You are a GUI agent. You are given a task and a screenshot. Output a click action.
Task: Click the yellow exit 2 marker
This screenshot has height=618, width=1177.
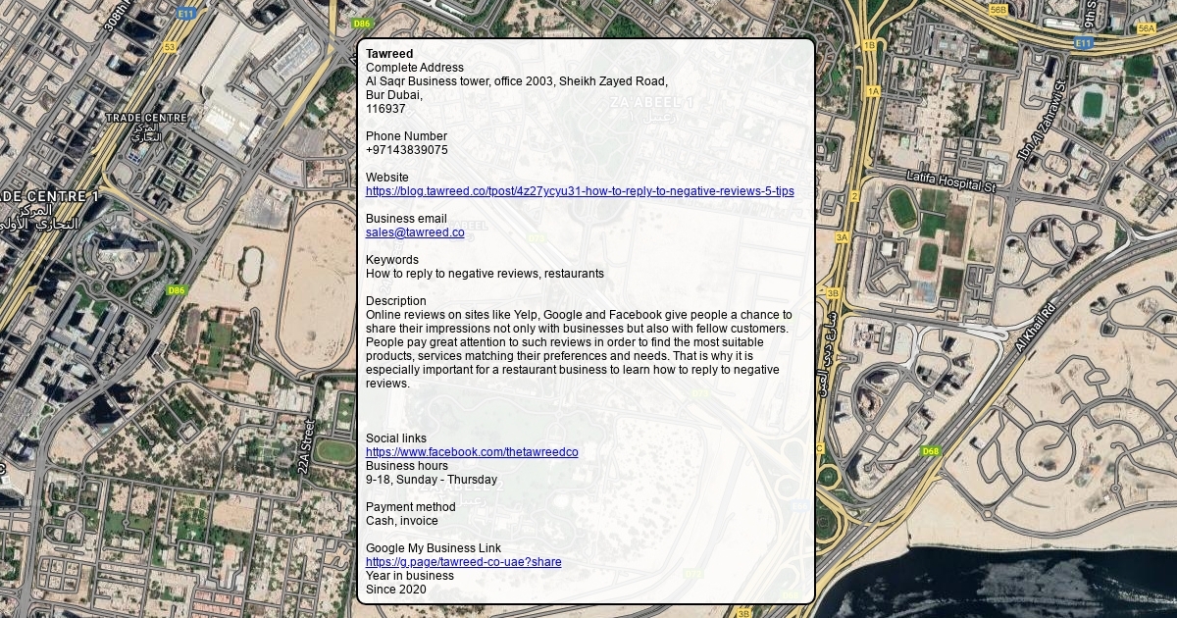click(854, 196)
